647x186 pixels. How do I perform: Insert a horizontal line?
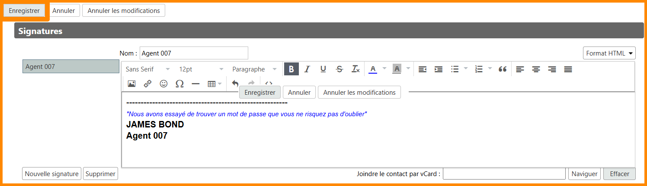click(195, 84)
